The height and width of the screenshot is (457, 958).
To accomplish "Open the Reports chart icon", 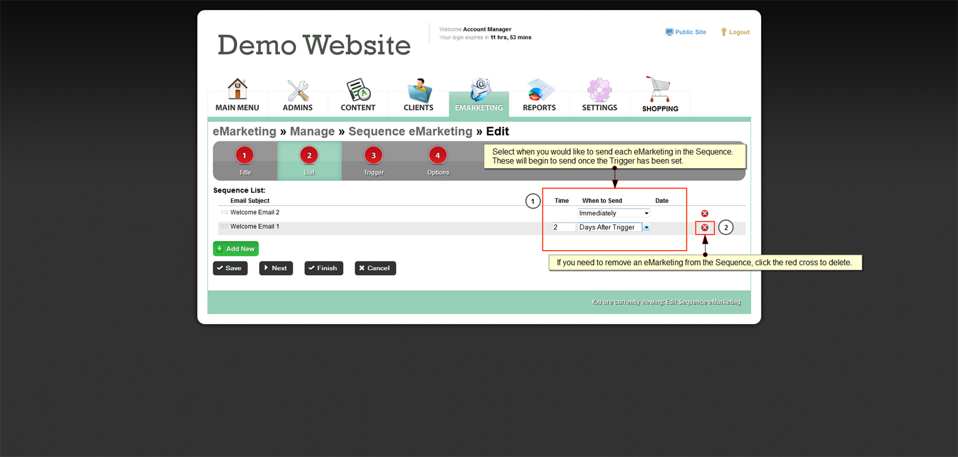I will (x=539, y=91).
